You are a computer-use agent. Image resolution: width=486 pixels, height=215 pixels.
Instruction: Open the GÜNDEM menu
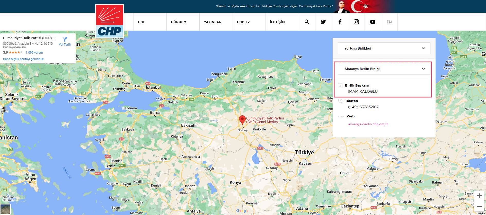(179, 22)
